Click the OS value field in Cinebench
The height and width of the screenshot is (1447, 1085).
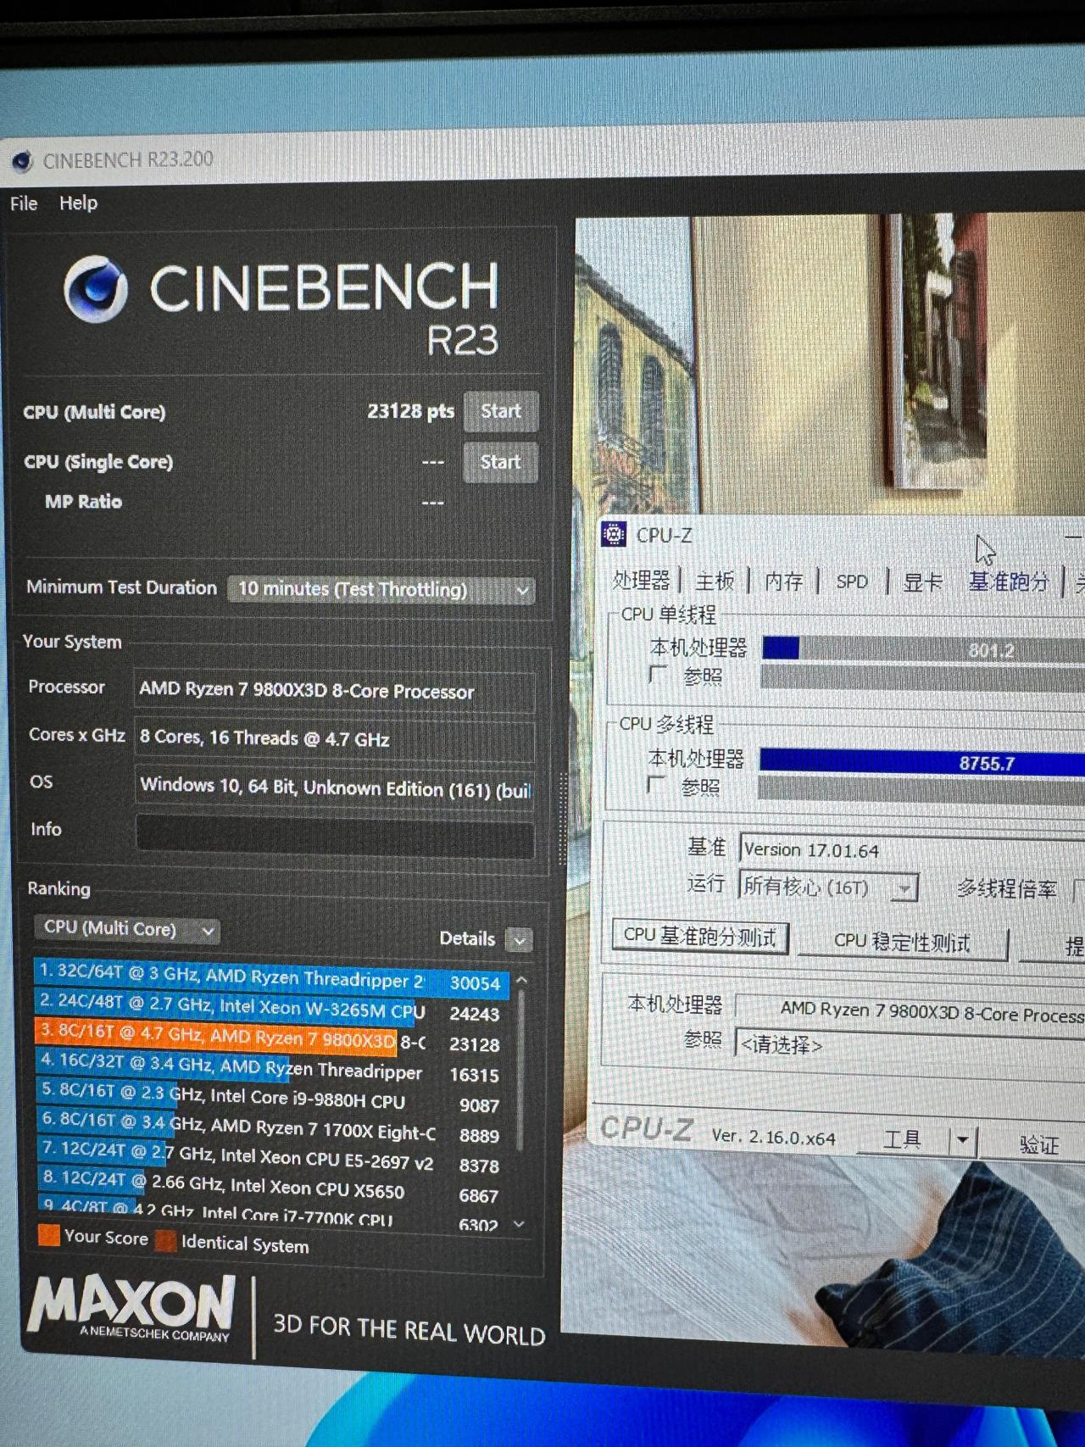point(336,788)
